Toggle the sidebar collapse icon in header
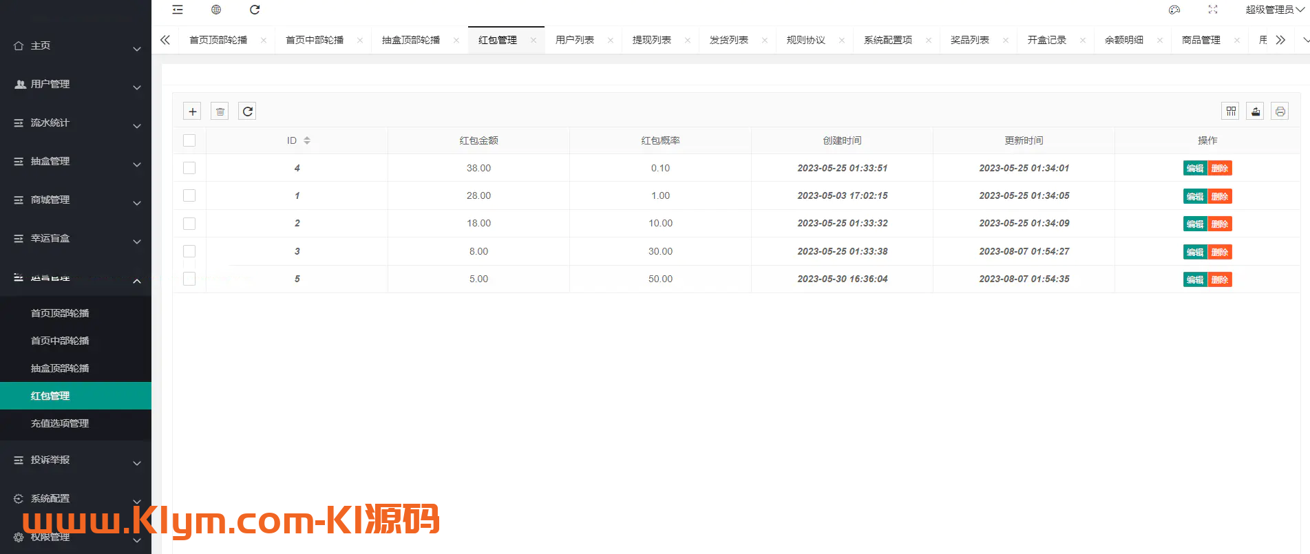Screen dimensions: 1310x554 (x=178, y=10)
